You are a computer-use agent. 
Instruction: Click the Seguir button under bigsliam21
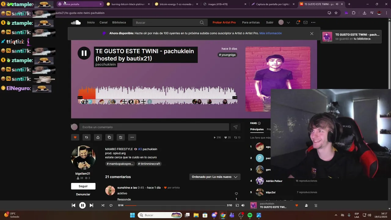click(x=83, y=186)
